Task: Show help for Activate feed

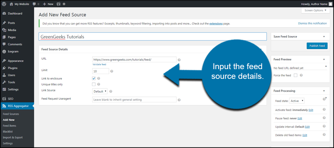Action: pos(324,109)
